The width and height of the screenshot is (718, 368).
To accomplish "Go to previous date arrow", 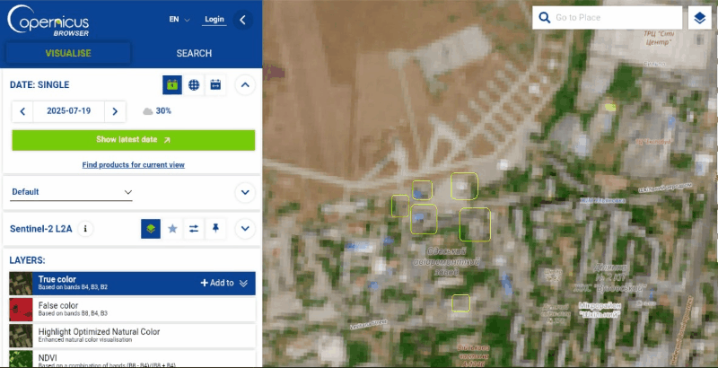I will 22,111.
